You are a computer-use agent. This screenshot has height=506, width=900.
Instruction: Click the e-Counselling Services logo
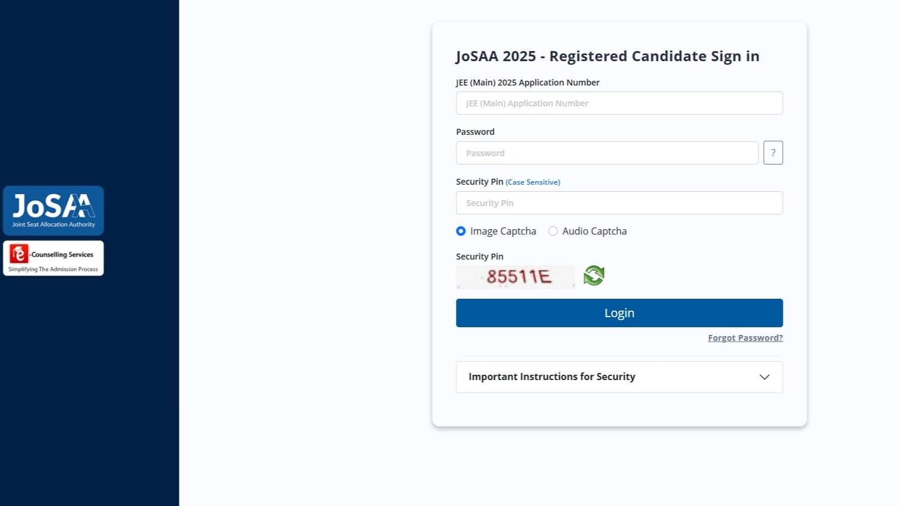coord(54,258)
